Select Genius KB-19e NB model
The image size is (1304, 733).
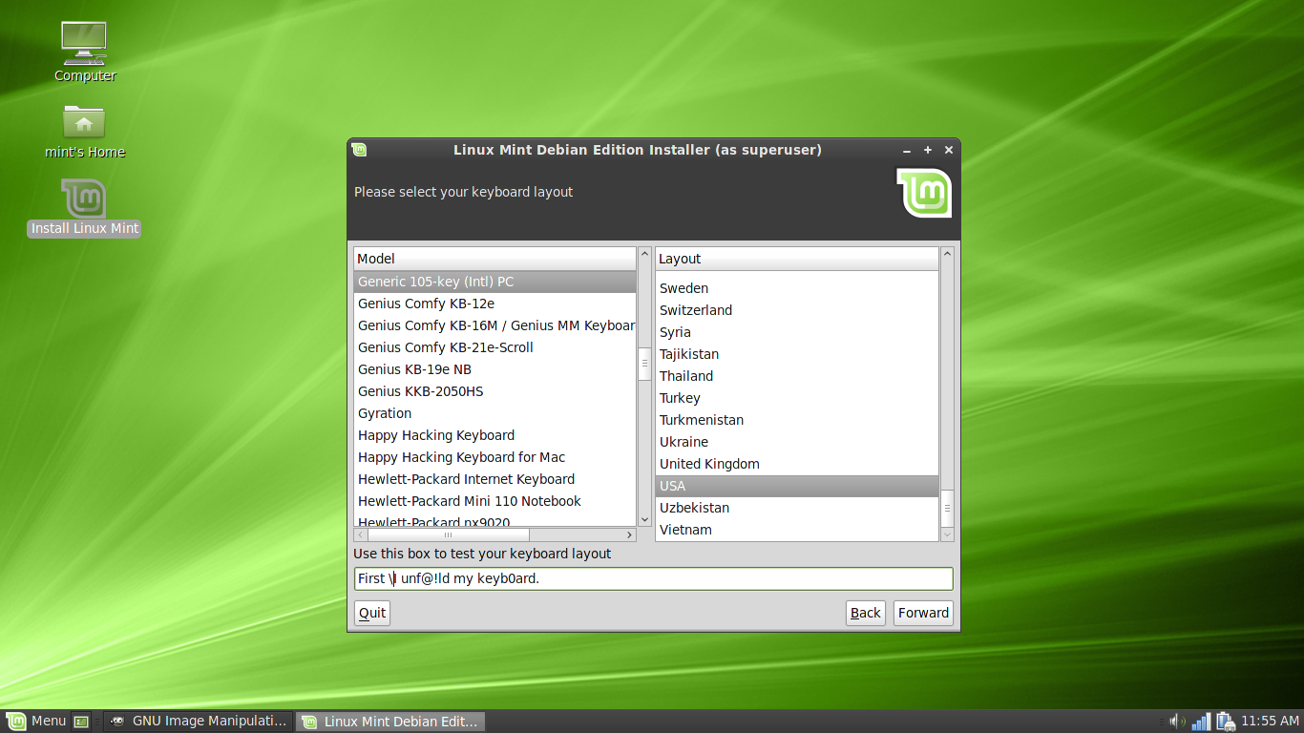pos(494,369)
